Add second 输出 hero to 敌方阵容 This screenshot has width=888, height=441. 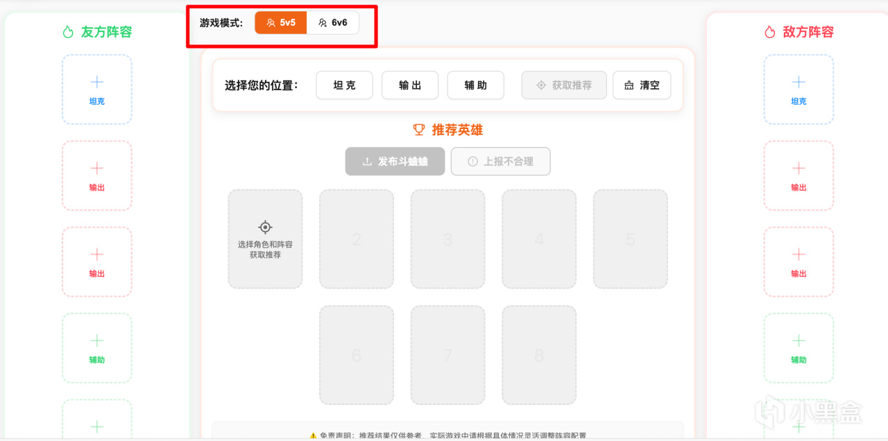click(799, 262)
